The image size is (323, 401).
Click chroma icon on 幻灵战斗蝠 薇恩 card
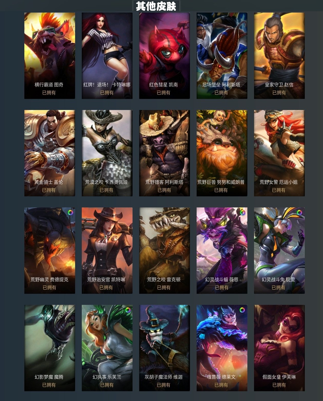pyautogui.click(x=242, y=213)
